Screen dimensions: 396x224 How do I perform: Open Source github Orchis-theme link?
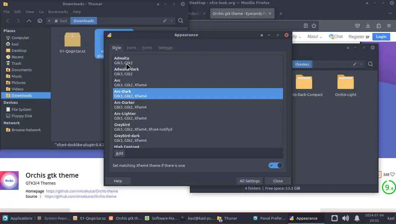(x=80, y=196)
